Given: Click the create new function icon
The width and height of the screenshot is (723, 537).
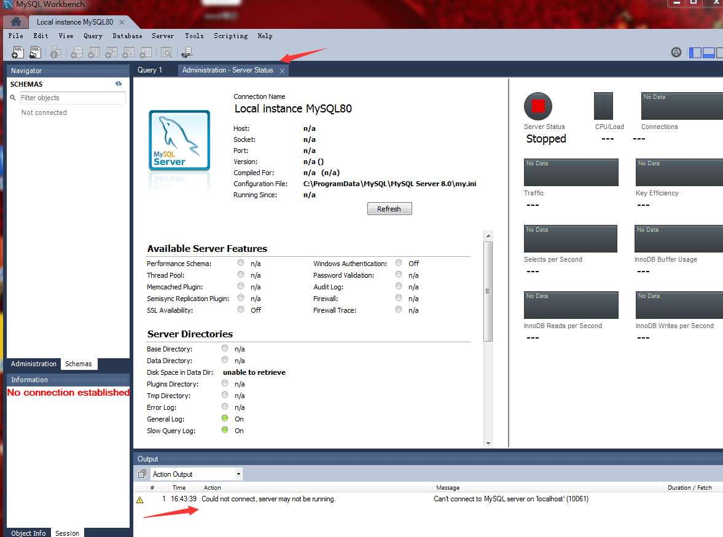Looking at the screenshot, I should (146, 53).
